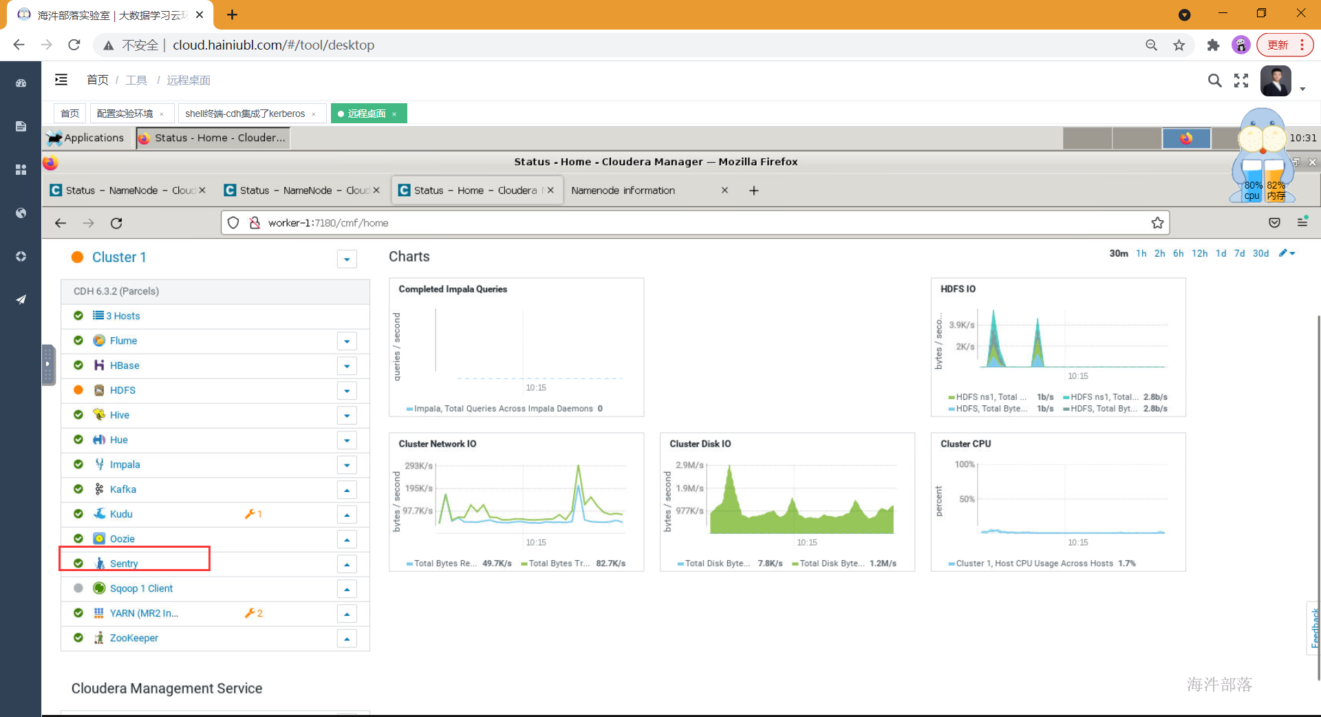The image size is (1321, 717).
Task: Click Feedback side tab
Action: point(1314,628)
